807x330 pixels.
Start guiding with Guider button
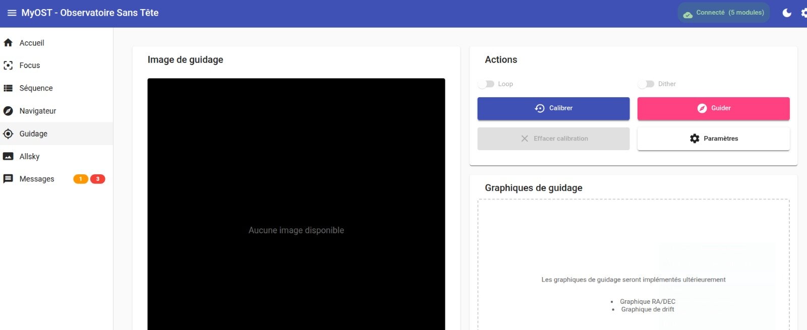point(713,108)
